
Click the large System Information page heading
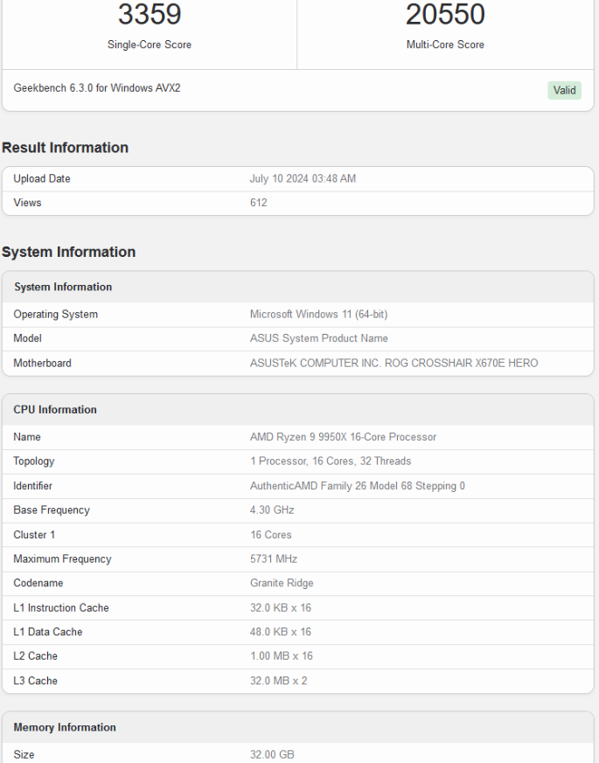(x=69, y=252)
